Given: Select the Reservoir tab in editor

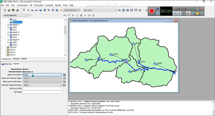Looking at the screenshot, I should (x=7, y=64).
